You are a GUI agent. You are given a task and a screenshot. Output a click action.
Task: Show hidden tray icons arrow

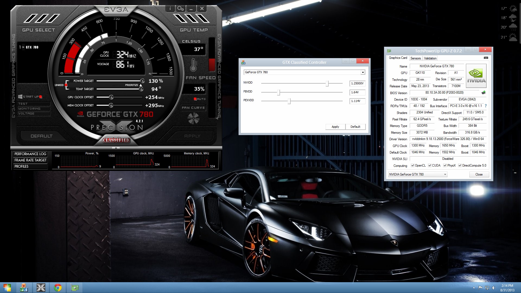coord(474,288)
